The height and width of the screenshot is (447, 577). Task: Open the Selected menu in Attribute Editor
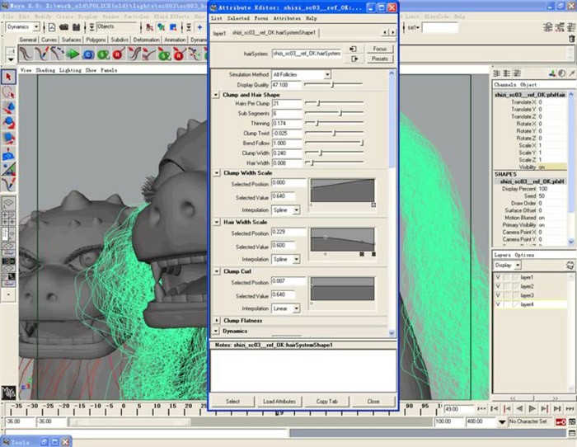[238, 18]
